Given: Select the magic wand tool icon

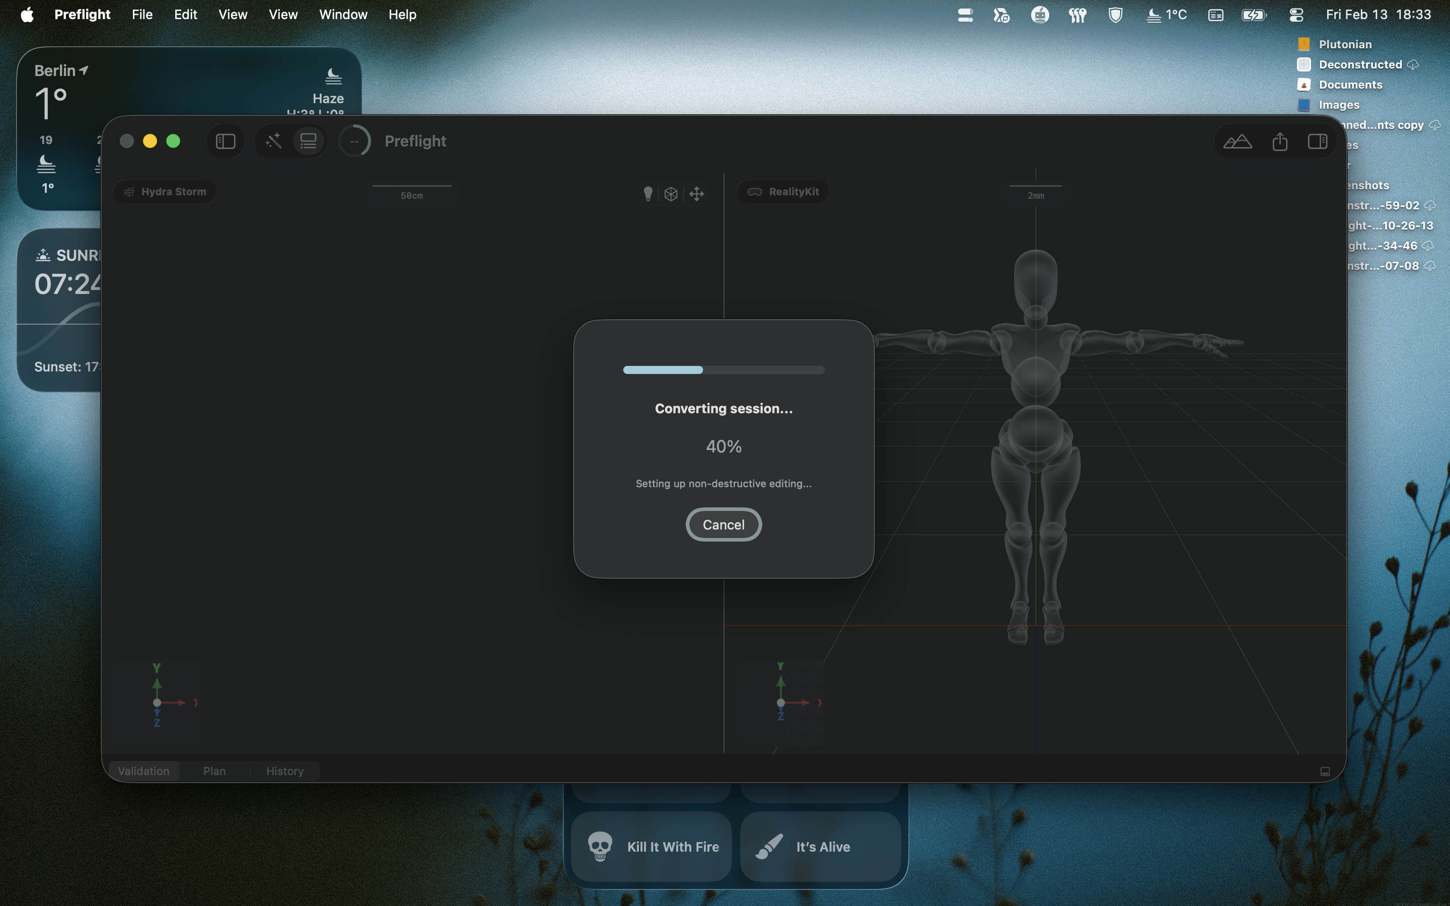Looking at the screenshot, I should (x=273, y=141).
